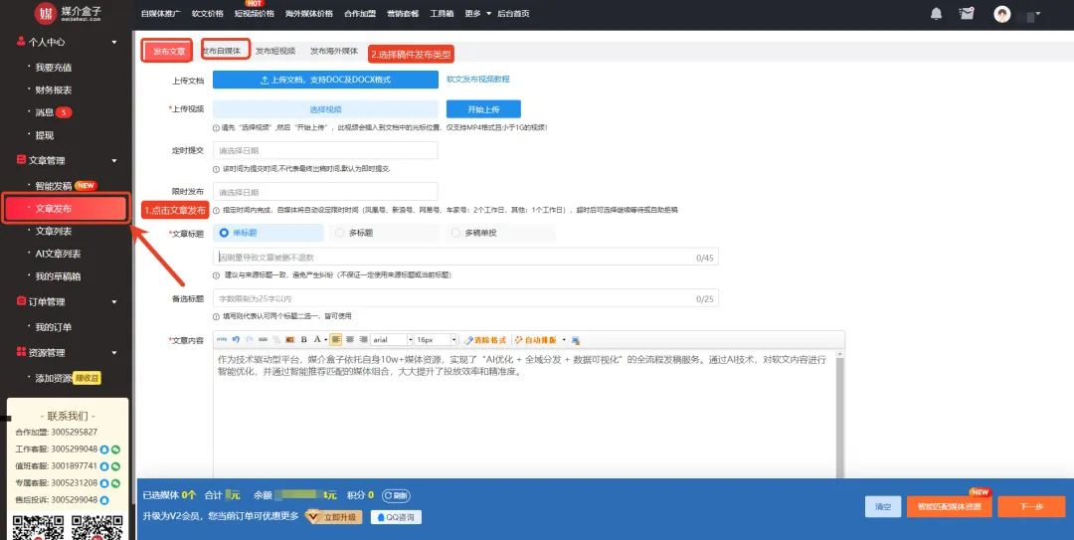Open the mail envelope messages icon
Image resolution: width=1074 pixels, height=540 pixels.
pos(966,14)
